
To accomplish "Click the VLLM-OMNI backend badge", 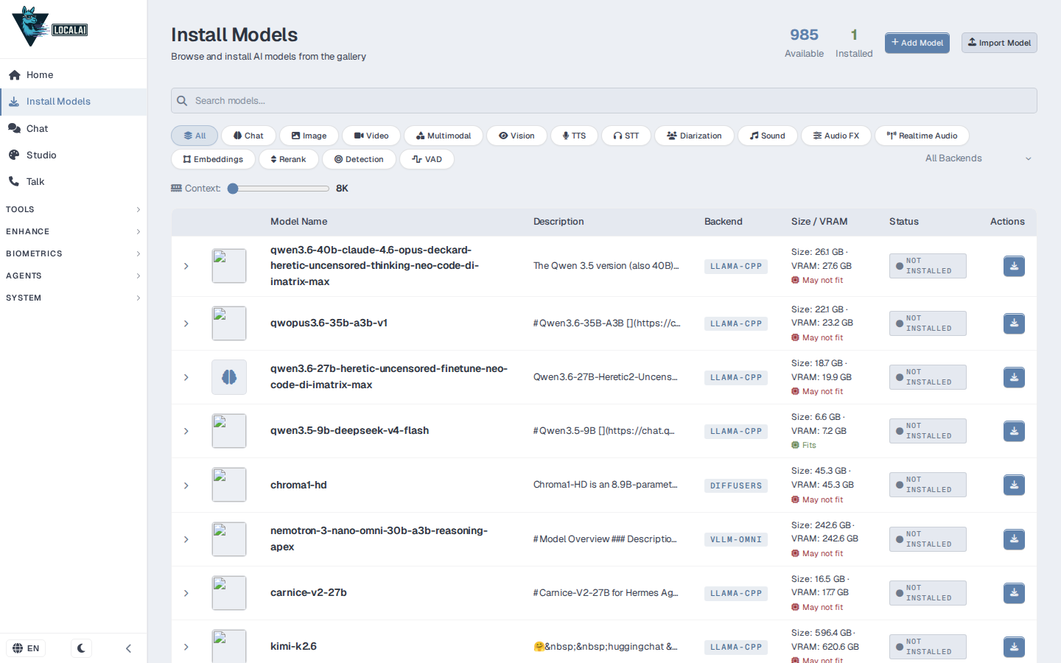I will [x=736, y=539].
